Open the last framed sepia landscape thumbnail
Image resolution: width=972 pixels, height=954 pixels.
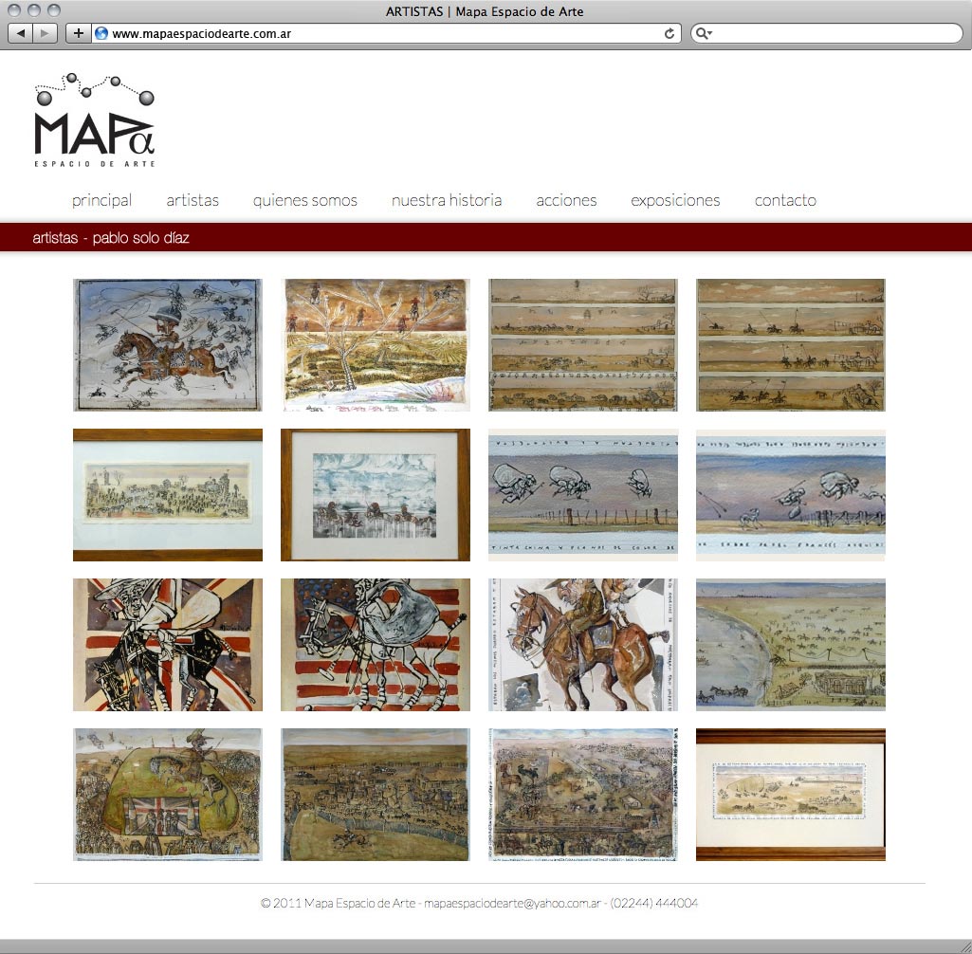[x=791, y=795]
